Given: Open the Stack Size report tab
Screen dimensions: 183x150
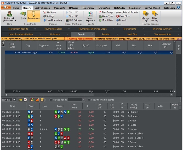Looking at the screenshot, I should point(132,34).
